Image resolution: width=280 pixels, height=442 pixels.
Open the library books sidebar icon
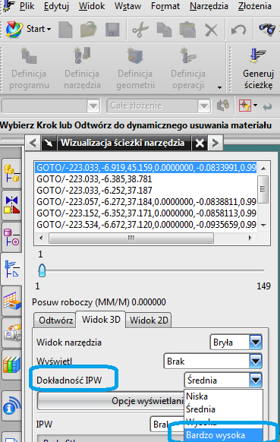(11, 365)
